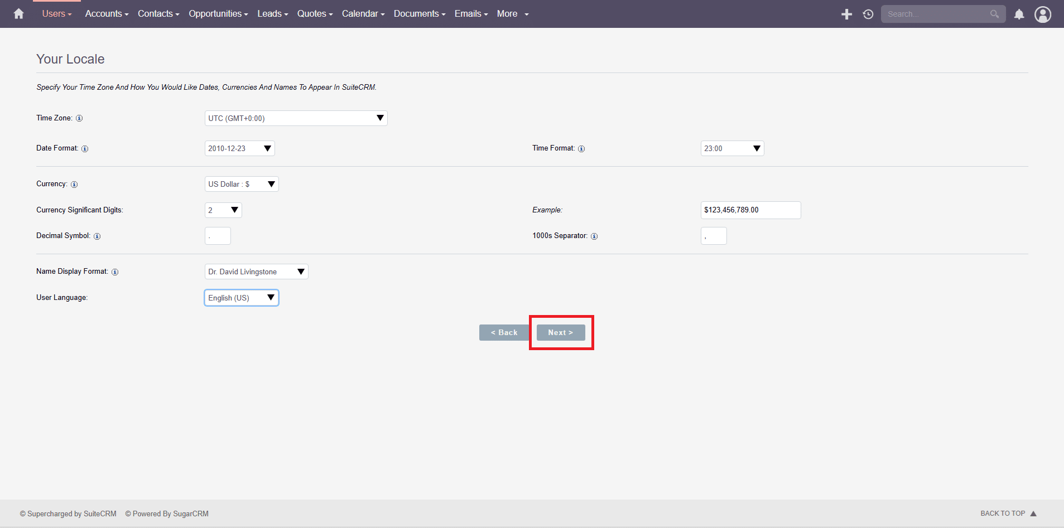Click the Home icon in navbar

click(x=18, y=14)
